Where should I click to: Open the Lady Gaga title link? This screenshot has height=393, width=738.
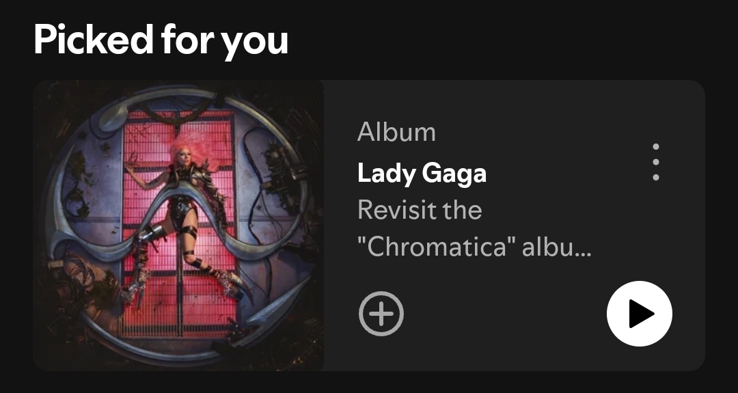tap(422, 173)
